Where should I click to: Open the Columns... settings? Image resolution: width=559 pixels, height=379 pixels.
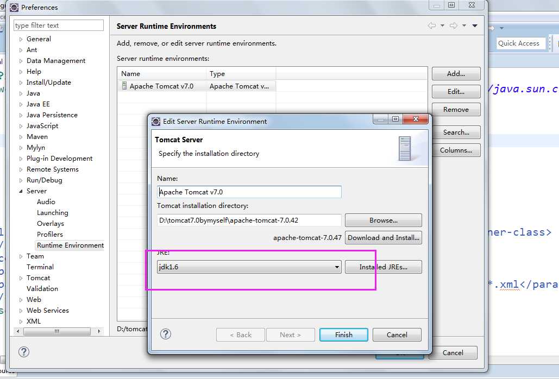[x=456, y=150]
